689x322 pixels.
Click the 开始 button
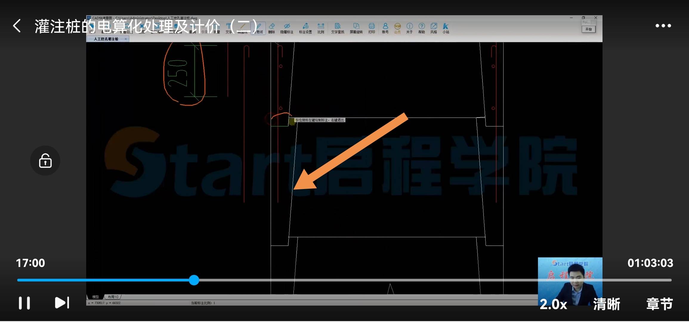588,29
